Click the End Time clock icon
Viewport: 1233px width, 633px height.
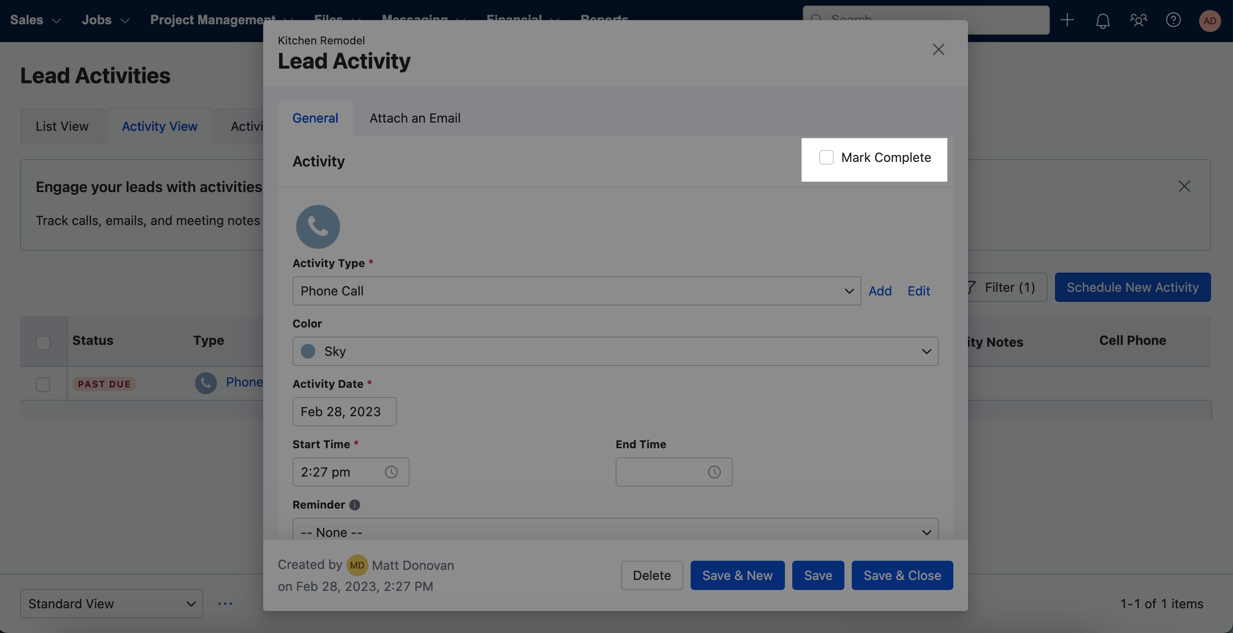(714, 472)
